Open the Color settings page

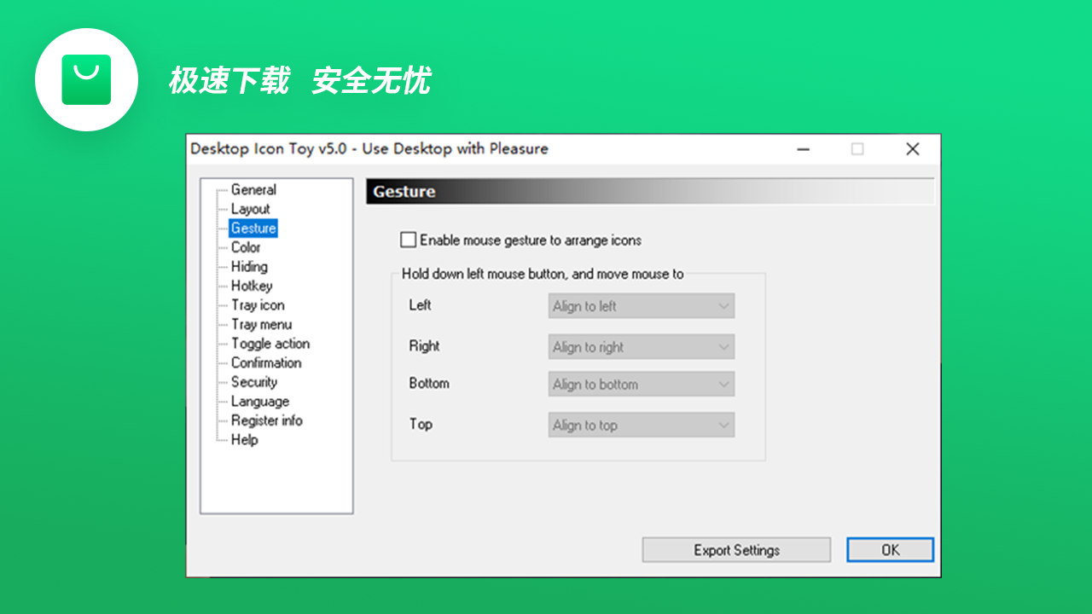(246, 247)
